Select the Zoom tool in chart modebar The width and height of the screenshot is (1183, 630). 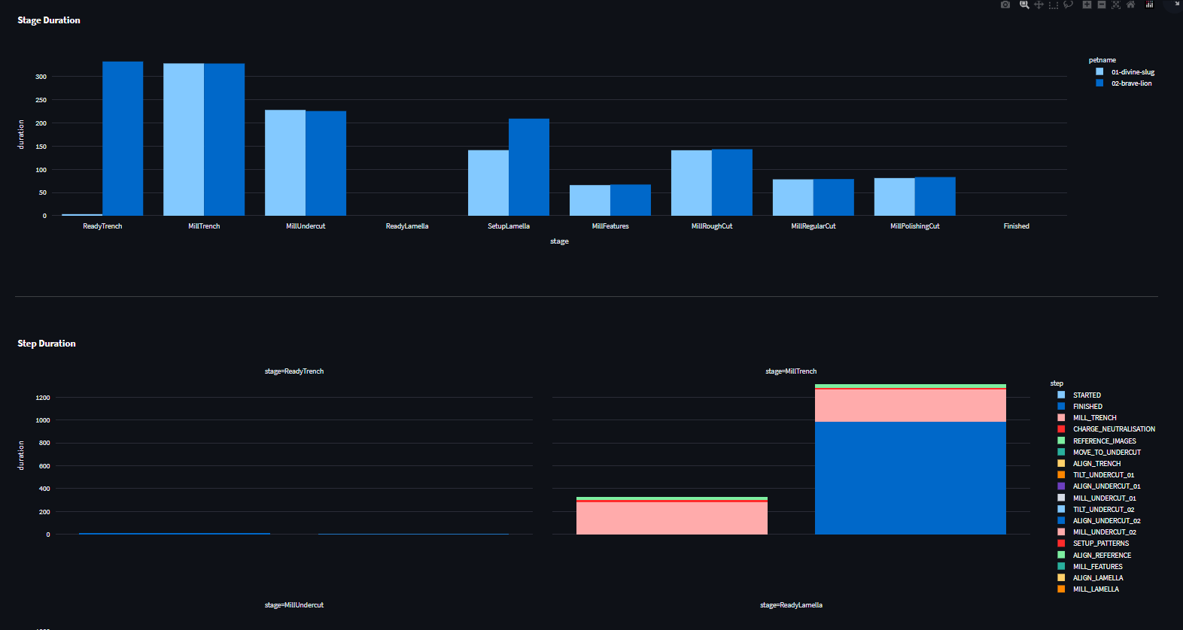click(1024, 5)
